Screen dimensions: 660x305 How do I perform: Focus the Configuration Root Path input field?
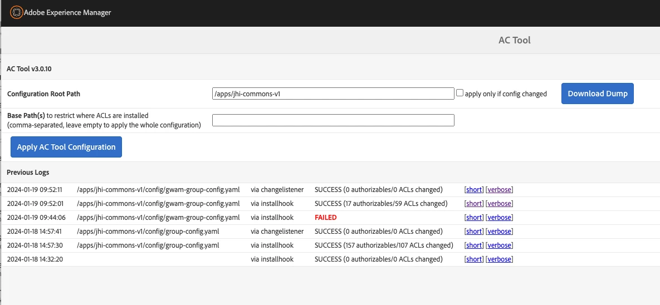[333, 94]
